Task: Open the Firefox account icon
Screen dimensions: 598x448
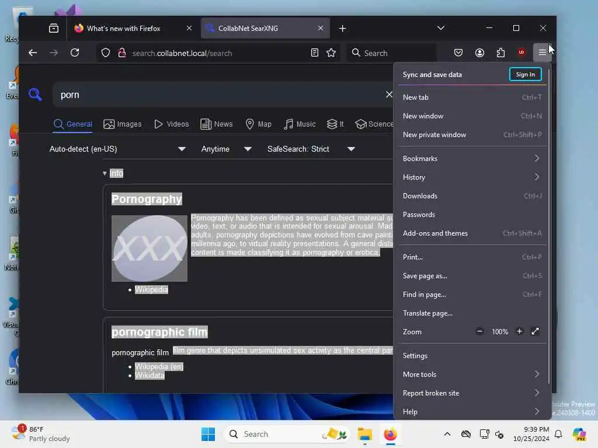Action: 479,53
